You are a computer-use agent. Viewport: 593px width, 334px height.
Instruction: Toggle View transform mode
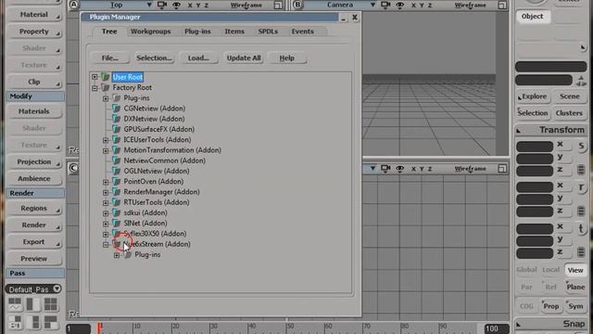575,270
